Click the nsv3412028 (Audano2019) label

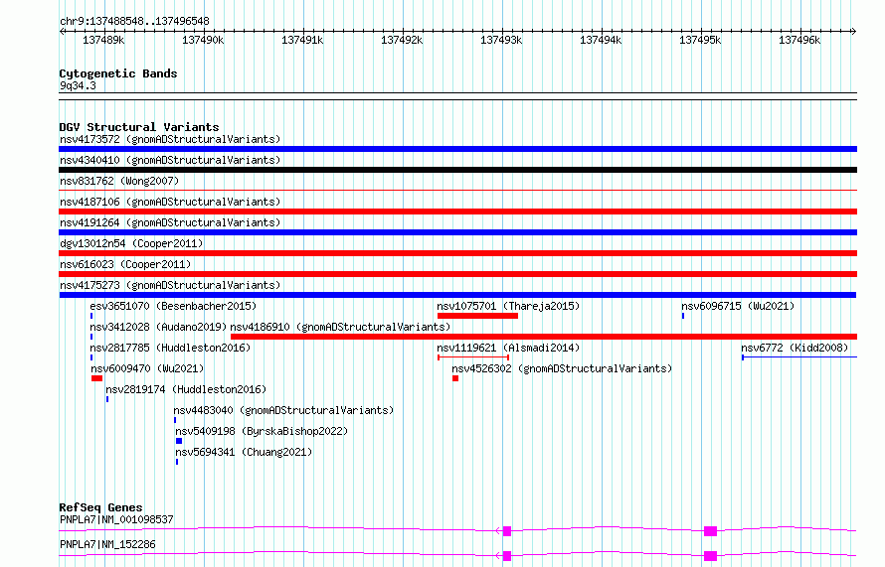[x=158, y=327]
